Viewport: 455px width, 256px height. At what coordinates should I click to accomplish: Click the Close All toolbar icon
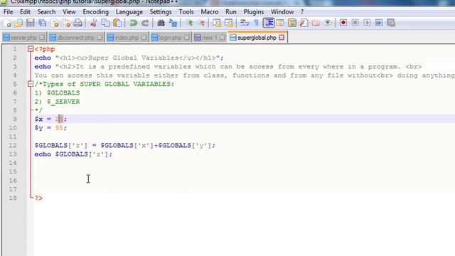point(66,23)
